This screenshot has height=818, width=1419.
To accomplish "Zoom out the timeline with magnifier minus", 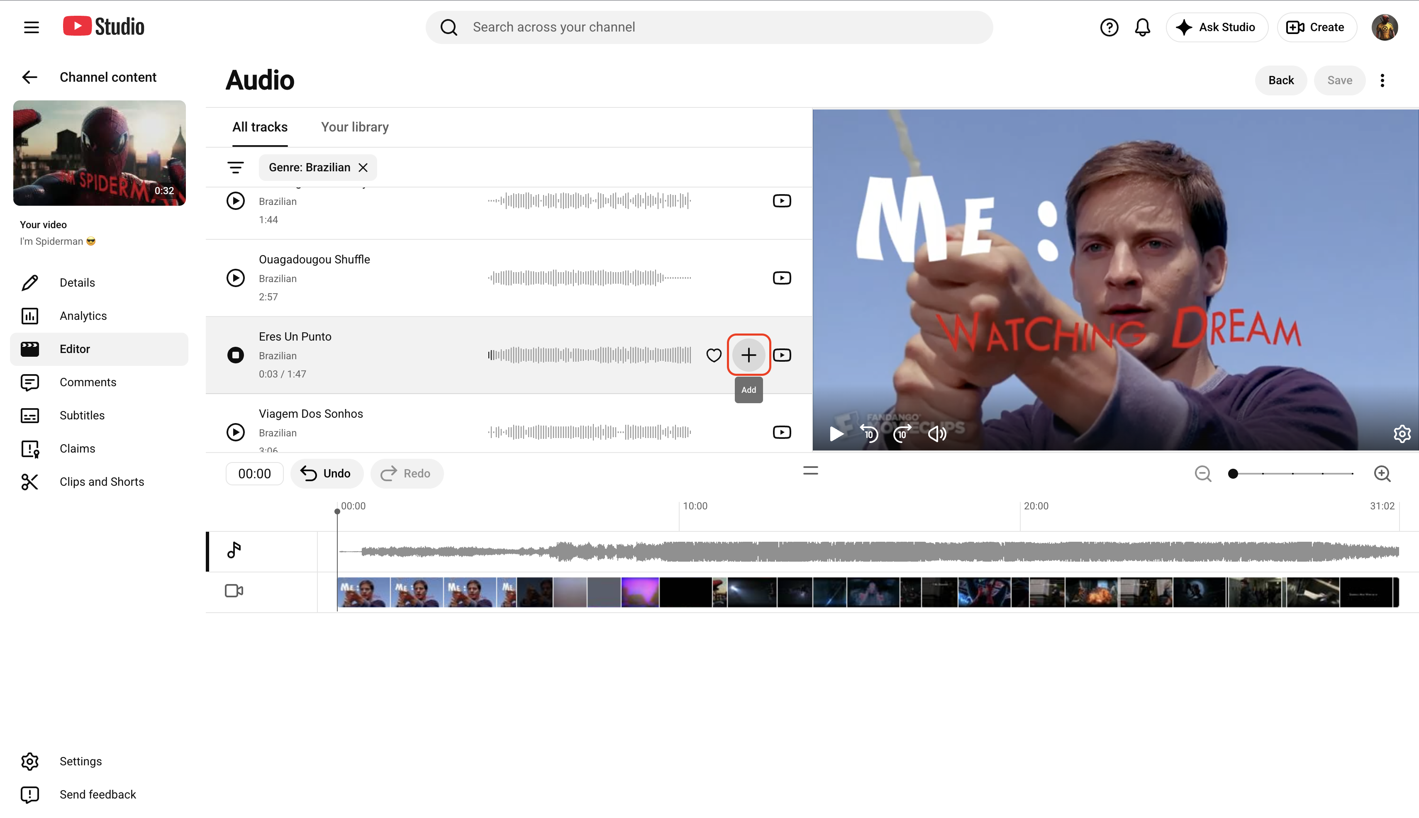I will point(1203,474).
